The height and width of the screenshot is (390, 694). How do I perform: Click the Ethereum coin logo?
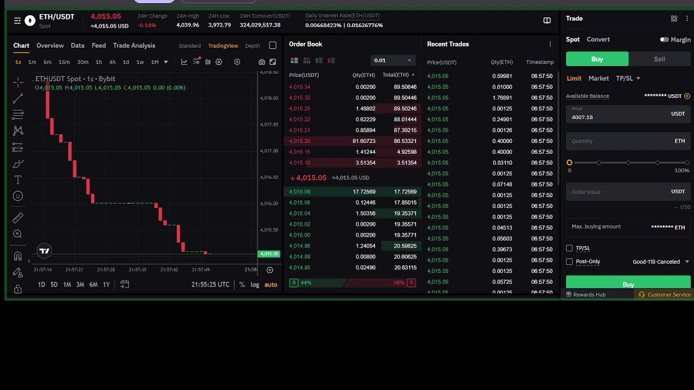tap(30, 21)
